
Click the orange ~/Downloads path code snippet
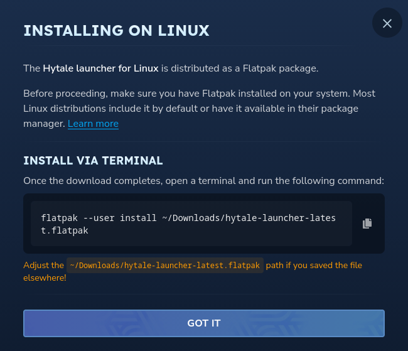165,266
